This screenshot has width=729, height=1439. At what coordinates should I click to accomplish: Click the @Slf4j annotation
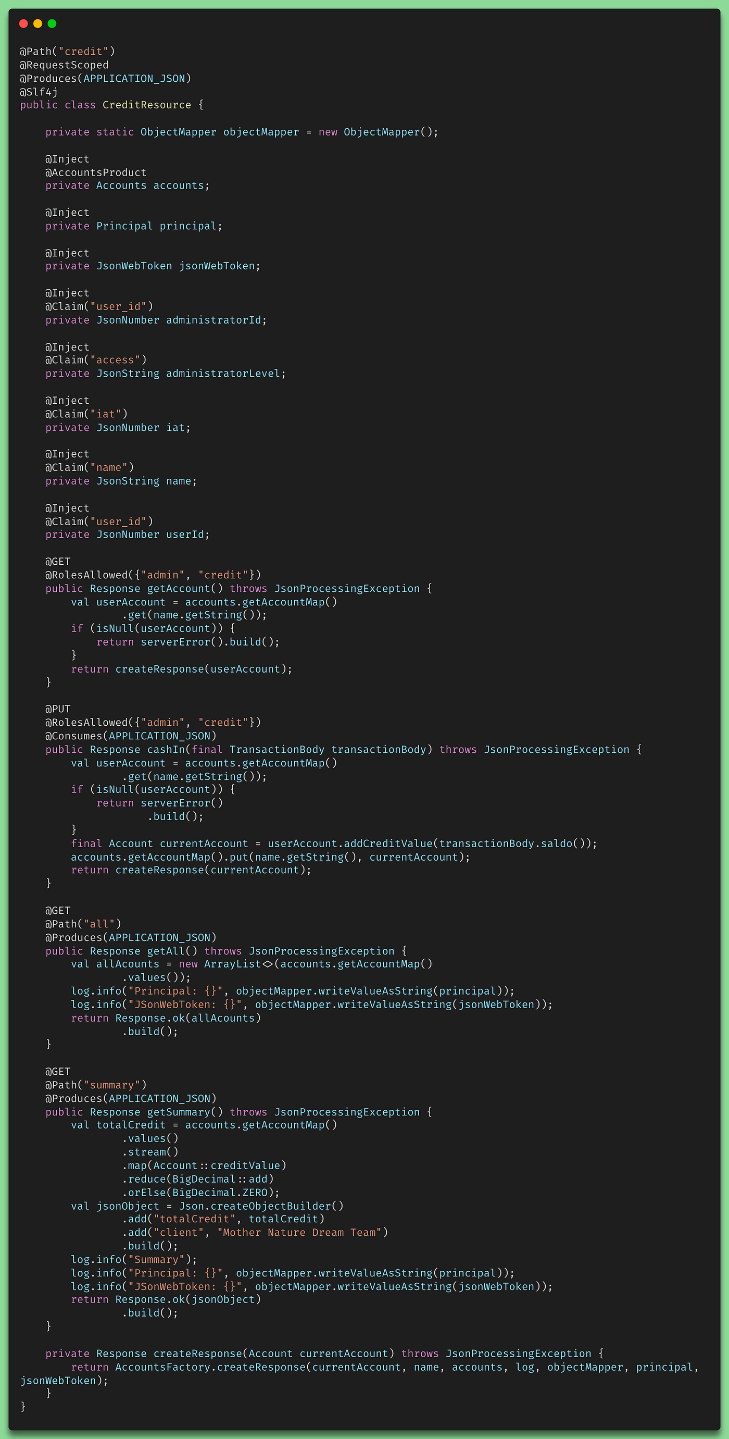pos(39,92)
